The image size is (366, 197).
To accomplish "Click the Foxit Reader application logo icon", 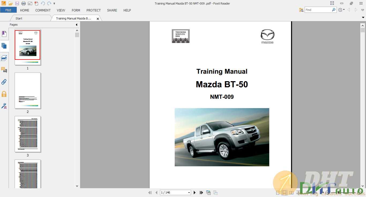I will (3, 3).
